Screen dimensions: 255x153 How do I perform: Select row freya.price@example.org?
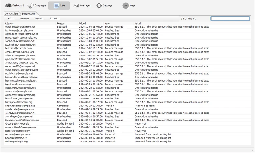point(127,102)
